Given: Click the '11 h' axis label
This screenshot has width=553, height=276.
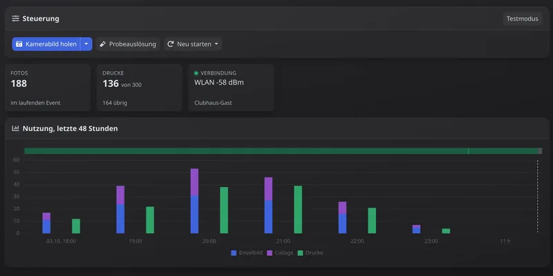Looking at the screenshot, I should pyautogui.click(x=505, y=241).
